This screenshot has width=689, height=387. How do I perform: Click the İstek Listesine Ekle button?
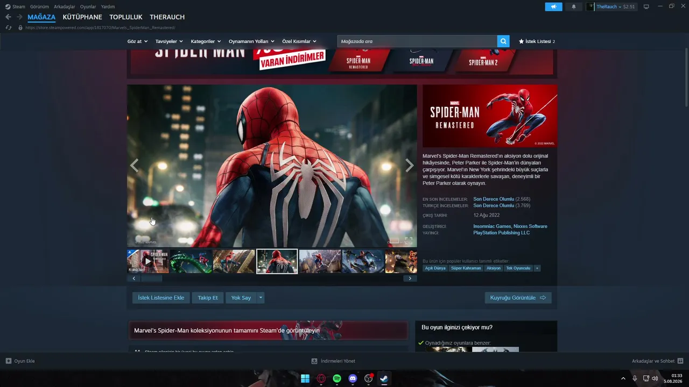pos(161,298)
